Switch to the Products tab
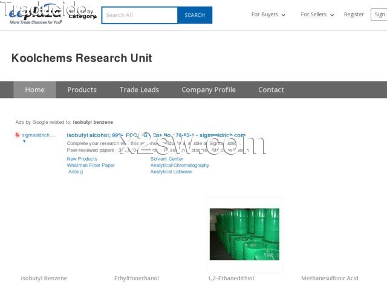 [x=82, y=89]
